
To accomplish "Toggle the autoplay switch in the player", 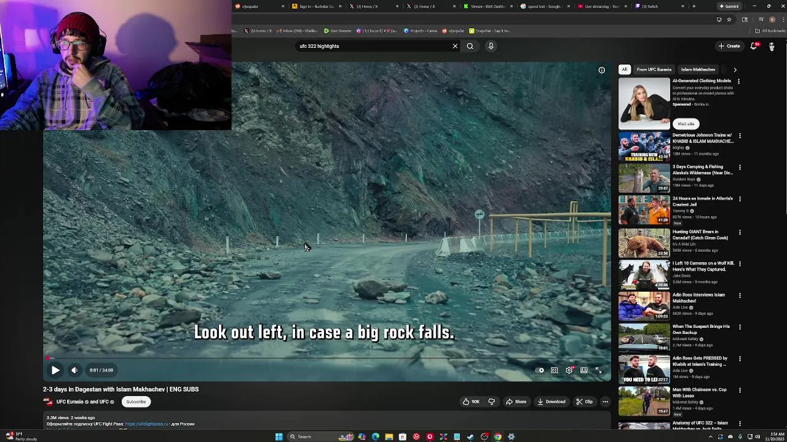I will coord(540,370).
